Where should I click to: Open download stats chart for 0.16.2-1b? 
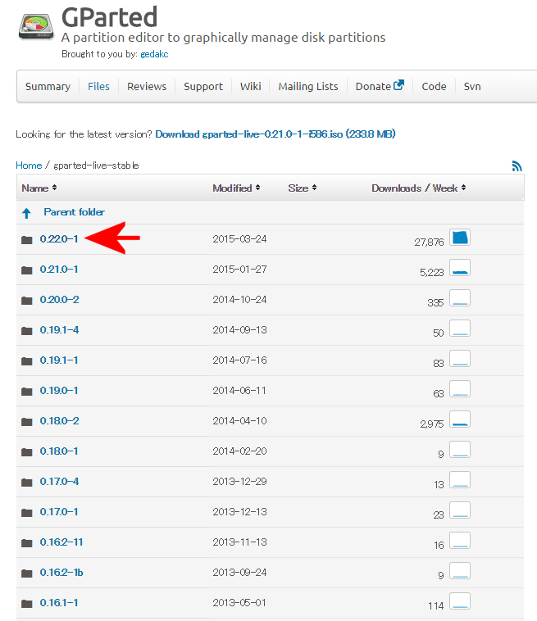[x=460, y=571]
